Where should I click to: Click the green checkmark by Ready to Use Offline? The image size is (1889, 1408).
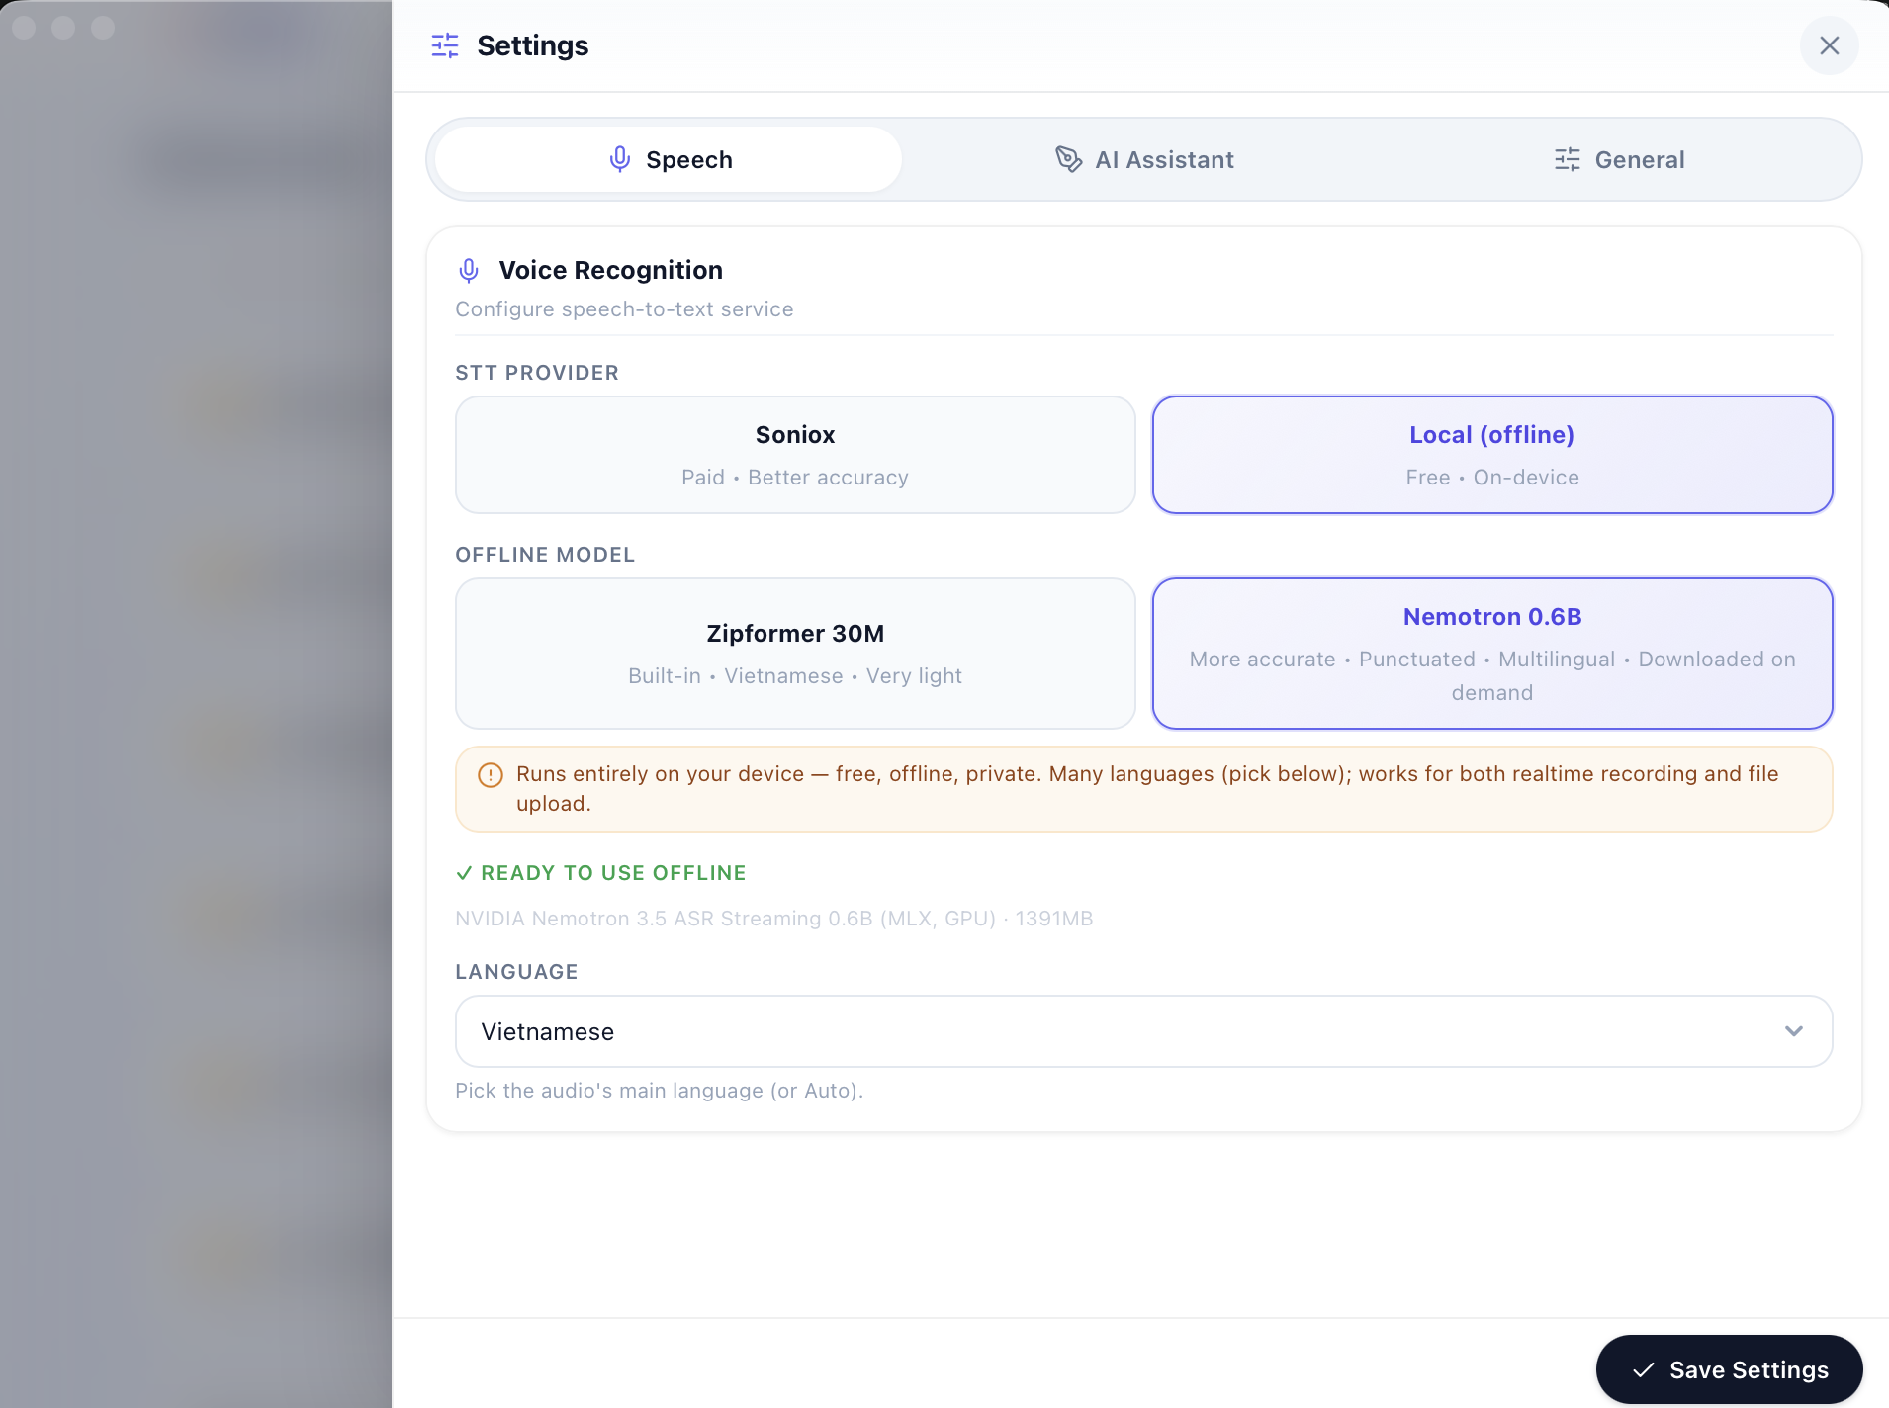point(464,873)
